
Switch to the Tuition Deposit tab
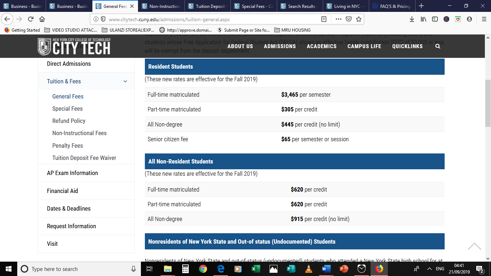207,6
